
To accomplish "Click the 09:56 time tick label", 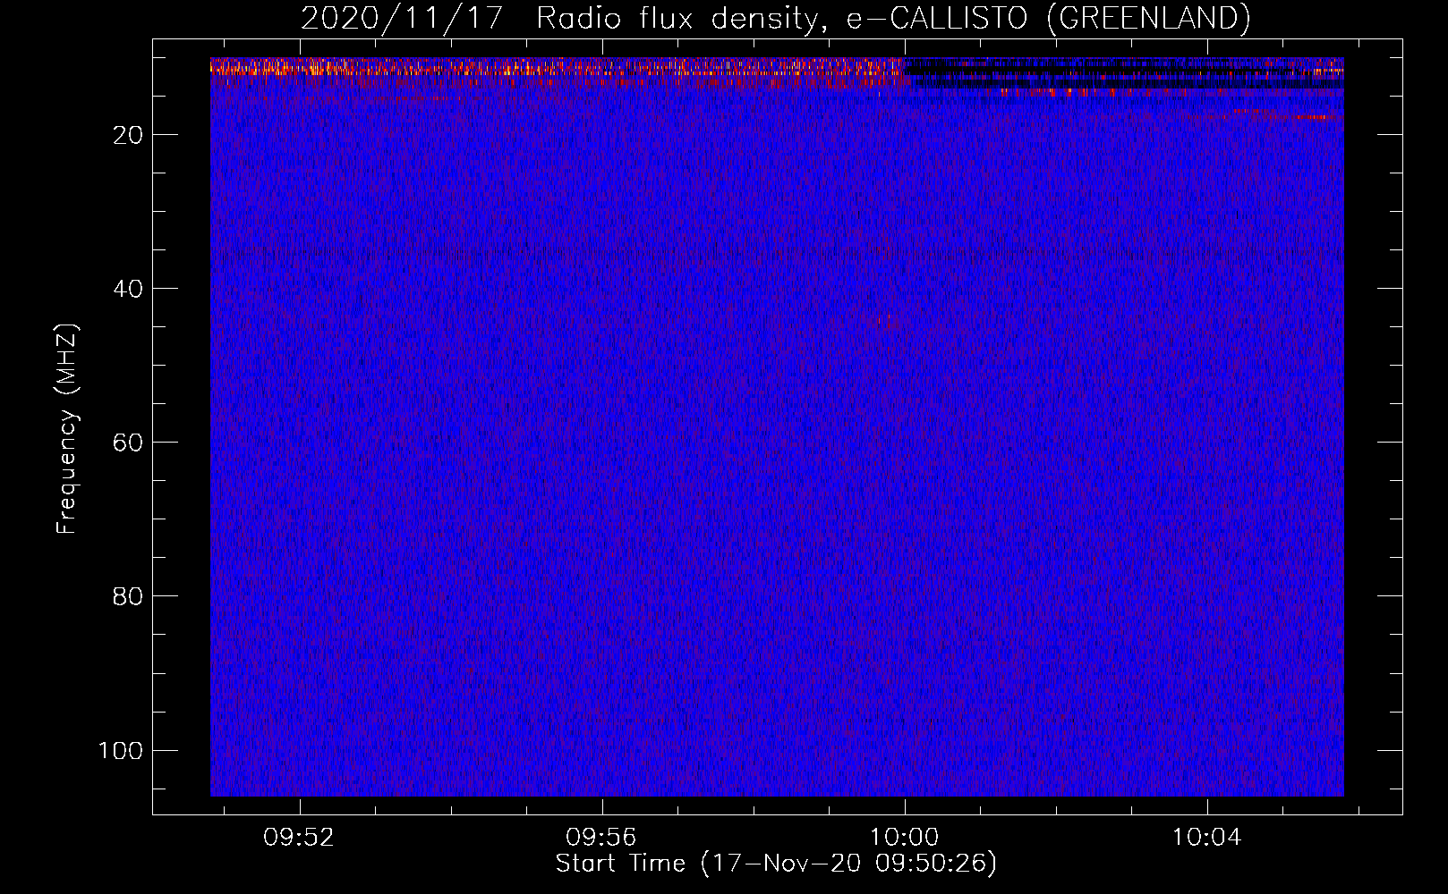I will [601, 838].
